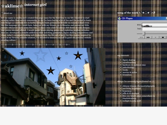This screenshot has height=125, width=167.
Task: Start playback with the CD Player play button
Action: pos(156,37)
